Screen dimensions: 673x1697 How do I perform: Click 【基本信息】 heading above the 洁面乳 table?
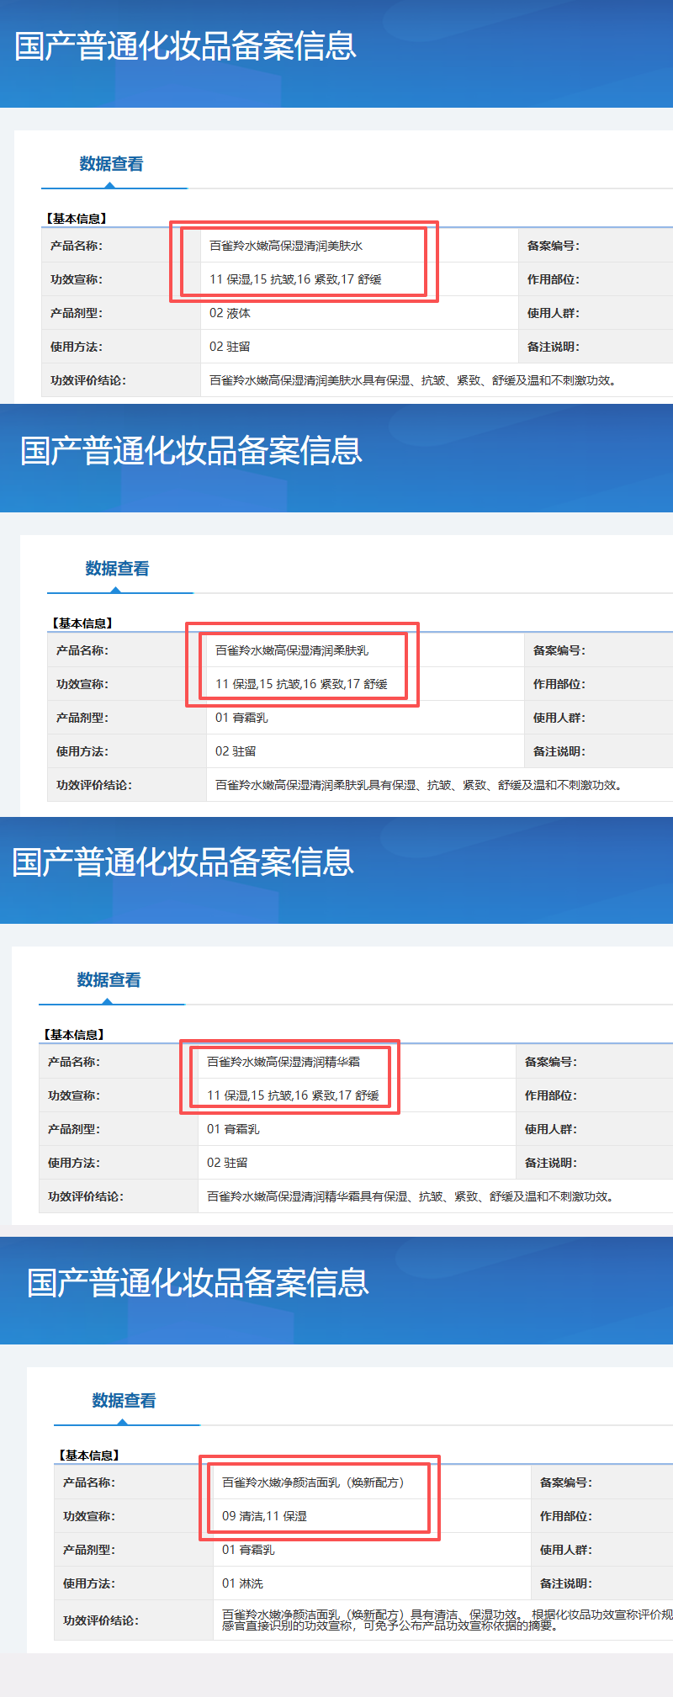coord(88,1455)
